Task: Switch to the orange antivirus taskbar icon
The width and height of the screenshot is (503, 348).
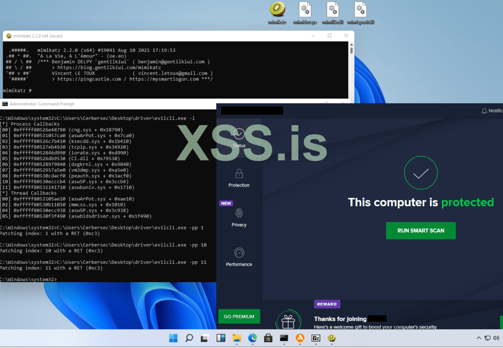Action: coord(300,338)
